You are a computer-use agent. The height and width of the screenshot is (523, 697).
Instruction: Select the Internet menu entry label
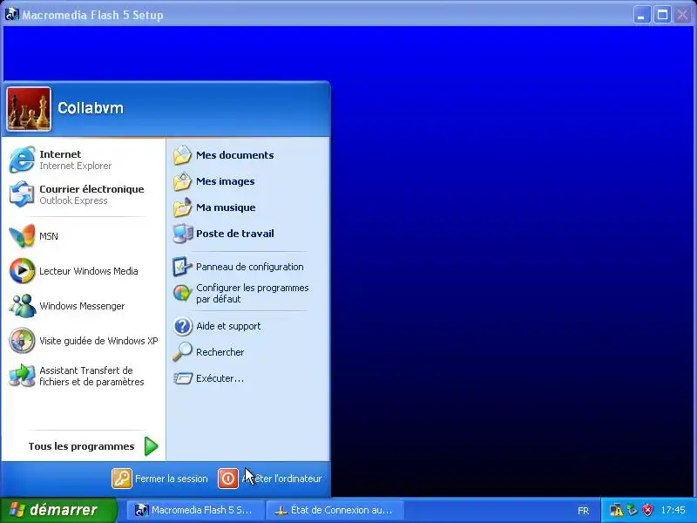(x=60, y=154)
